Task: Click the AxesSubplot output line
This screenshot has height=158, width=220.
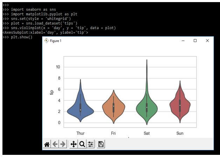Action: [x=45, y=33]
